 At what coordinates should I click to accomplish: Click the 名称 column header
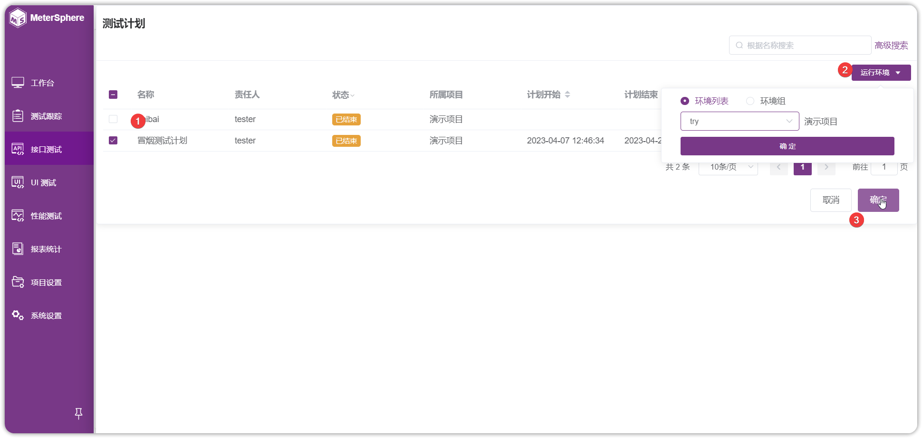pos(145,95)
